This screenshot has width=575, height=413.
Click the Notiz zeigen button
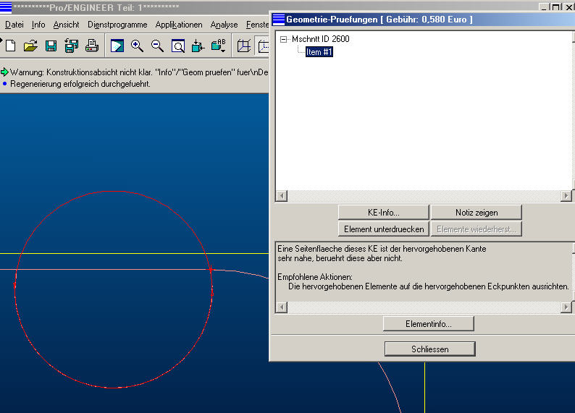click(477, 213)
